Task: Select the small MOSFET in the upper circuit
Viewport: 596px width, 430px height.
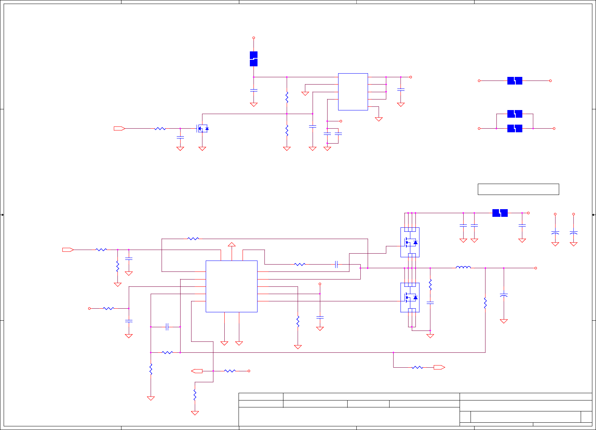Action: [x=203, y=129]
